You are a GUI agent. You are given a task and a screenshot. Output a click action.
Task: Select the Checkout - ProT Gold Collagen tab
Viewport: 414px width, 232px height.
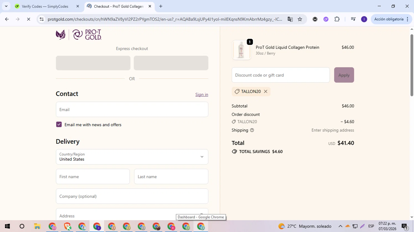point(119,6)
